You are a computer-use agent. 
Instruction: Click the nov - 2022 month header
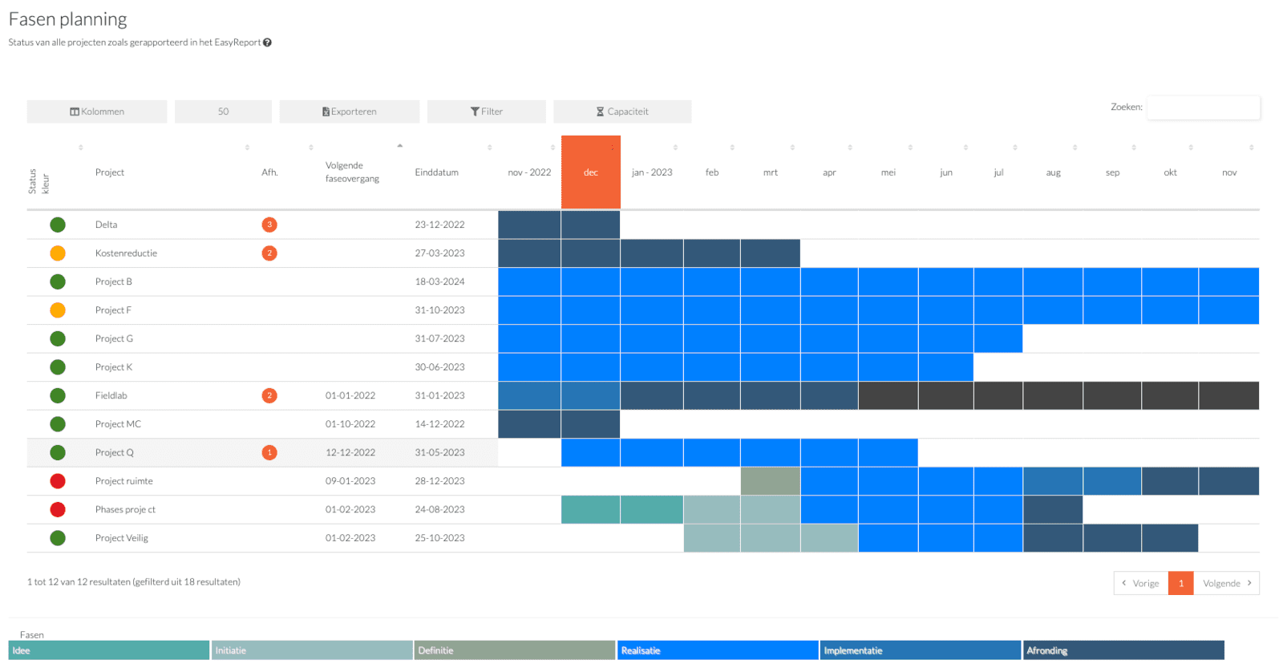tap(529, 172)
